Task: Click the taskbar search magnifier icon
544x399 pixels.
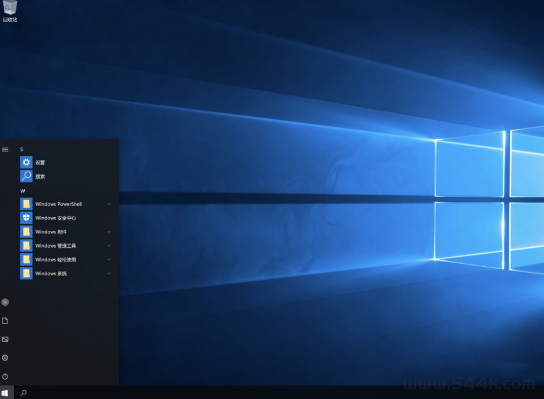Action: pyautogui.click(x=23, y=393)
